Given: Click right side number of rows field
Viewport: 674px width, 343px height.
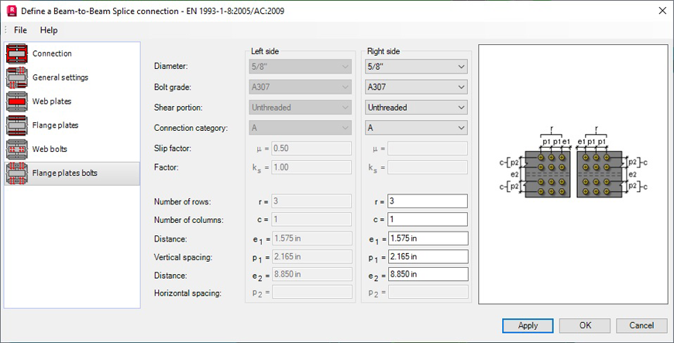Looking at the screenshot, I should click(427, 201).
